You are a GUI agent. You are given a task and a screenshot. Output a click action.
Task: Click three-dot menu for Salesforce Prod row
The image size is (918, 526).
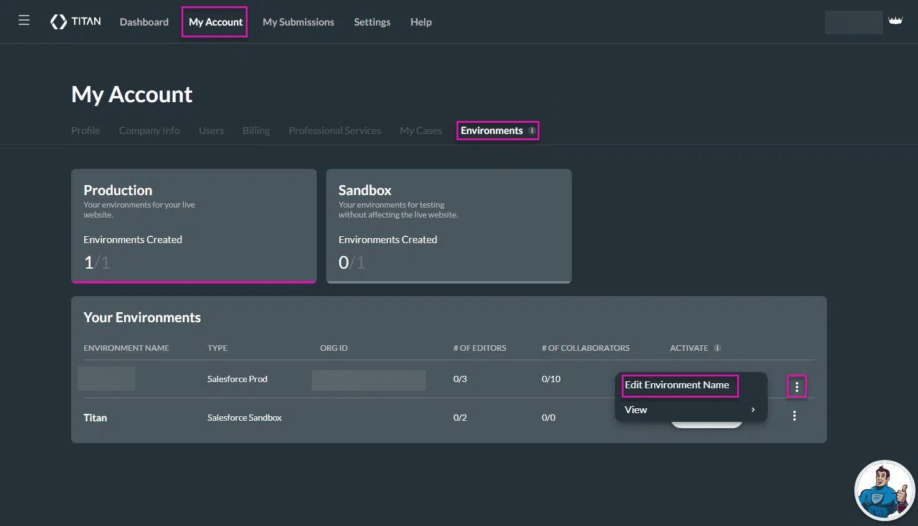tap(796, 387)
